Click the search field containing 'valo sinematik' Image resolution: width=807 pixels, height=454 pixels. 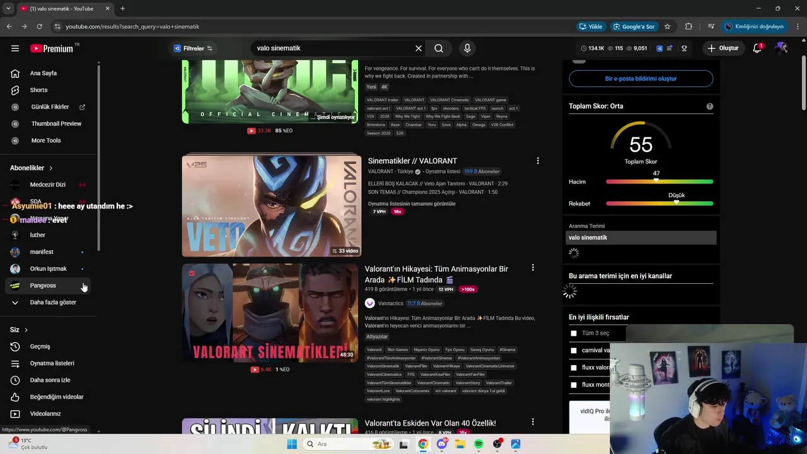333,48
